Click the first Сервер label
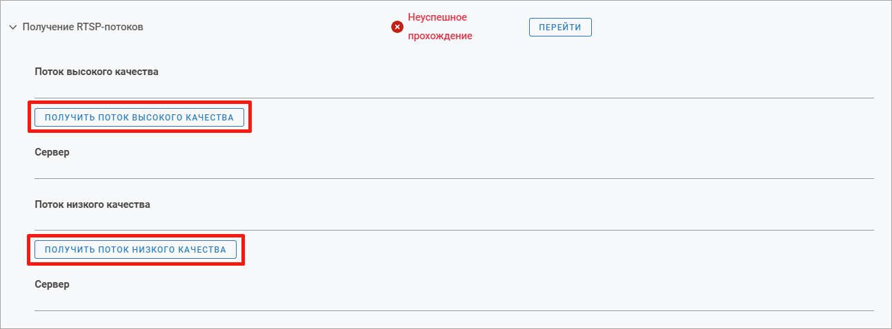The width and height of the screenshot is (892, 329). tap(52, 152)
